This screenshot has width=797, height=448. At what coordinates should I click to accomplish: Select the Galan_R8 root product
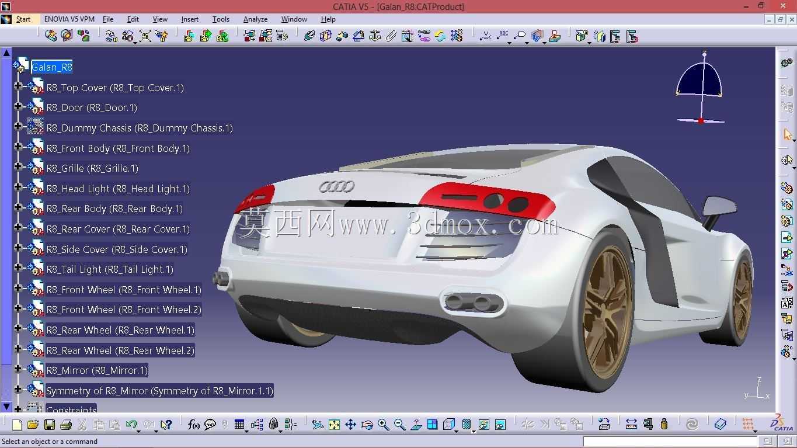[x=52, y=67]
